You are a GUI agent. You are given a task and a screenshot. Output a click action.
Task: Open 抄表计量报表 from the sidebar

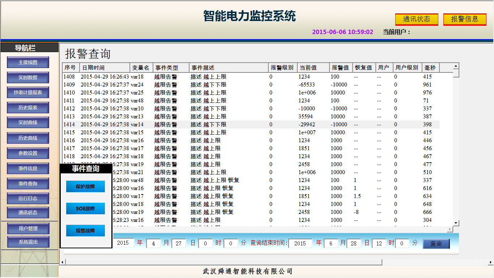(x=28, y=92)
